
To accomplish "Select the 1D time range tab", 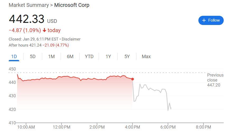I will point(14,57).
